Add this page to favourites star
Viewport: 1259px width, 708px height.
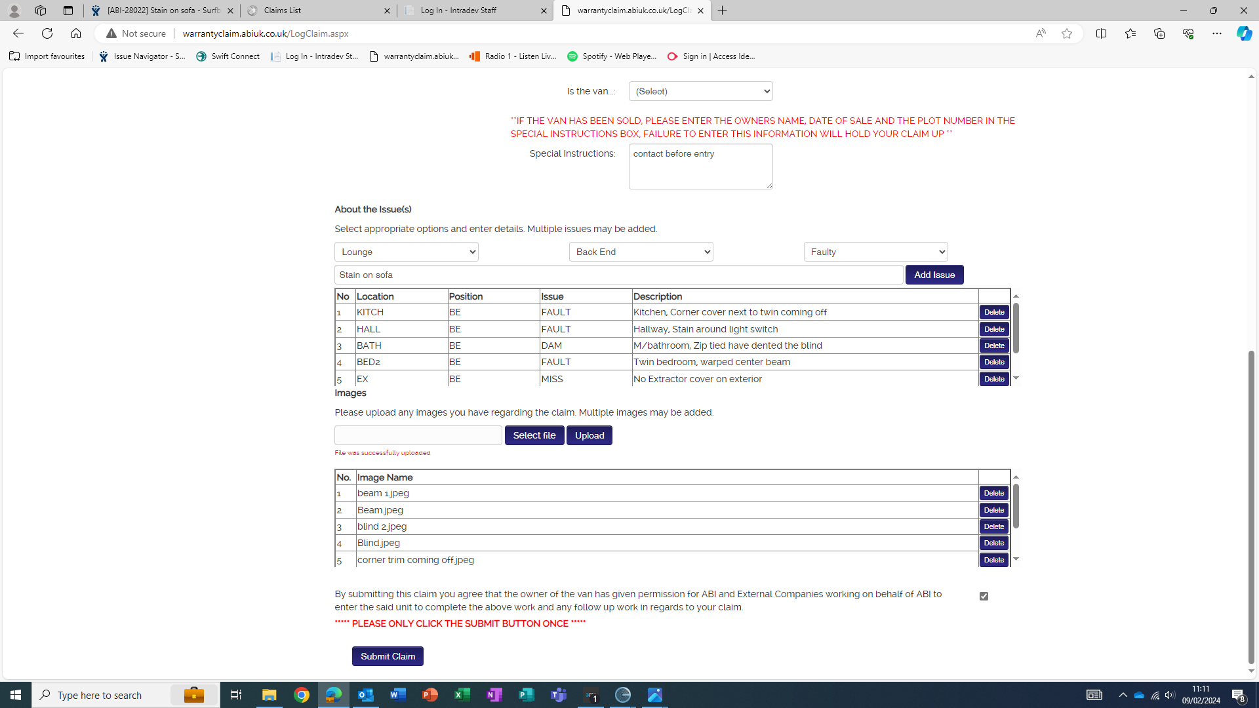pos(1067,33)
